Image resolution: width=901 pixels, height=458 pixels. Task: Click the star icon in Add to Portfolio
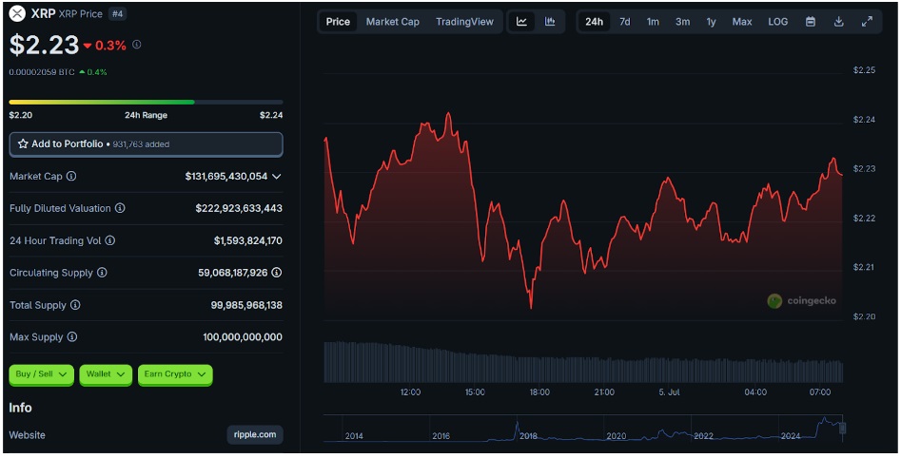[23, 144]
